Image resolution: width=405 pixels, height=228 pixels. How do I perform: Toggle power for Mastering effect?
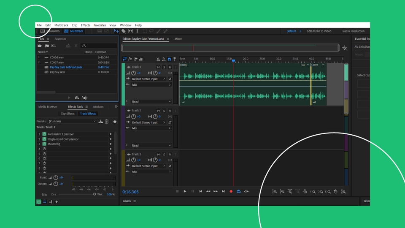click(x=44, y=144)
